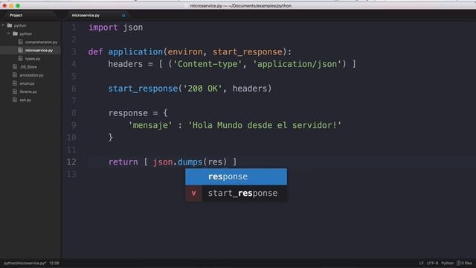Click 'application/json' string on line 4

click(x=297, y=64)
